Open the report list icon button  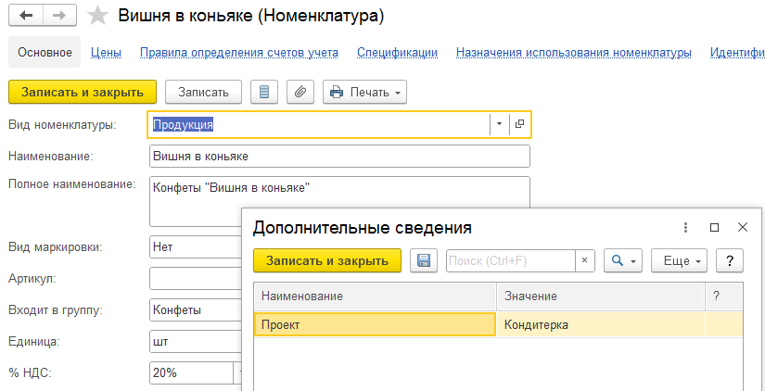point(264,92)
